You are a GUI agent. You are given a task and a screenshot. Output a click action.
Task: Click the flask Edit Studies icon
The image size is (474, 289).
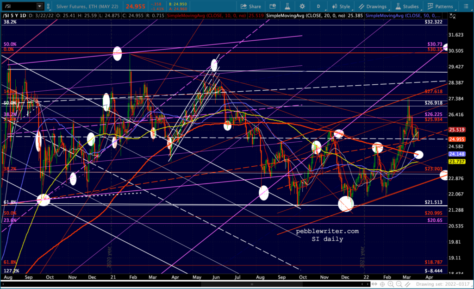pyautogui.click(x=287, y=6)
